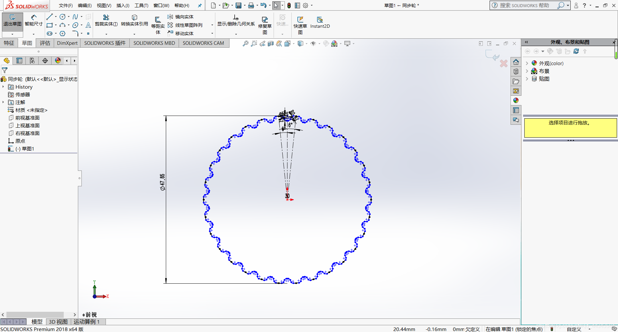Open the ConfigurationManager tab icon
This screenshot has width=618, height=332.
32,61
